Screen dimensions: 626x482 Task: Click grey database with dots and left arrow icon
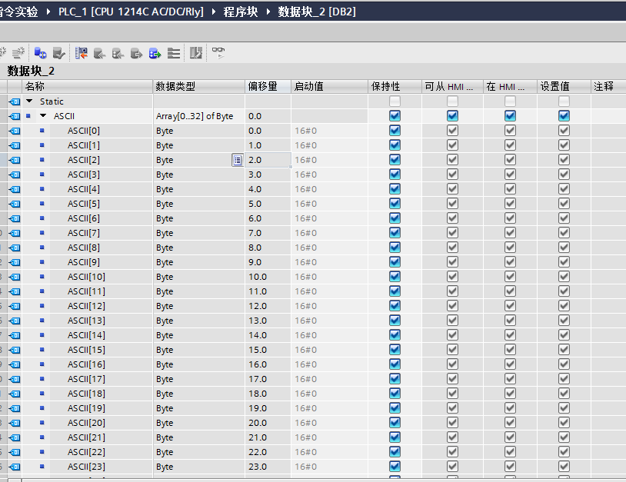click(118, 53)
